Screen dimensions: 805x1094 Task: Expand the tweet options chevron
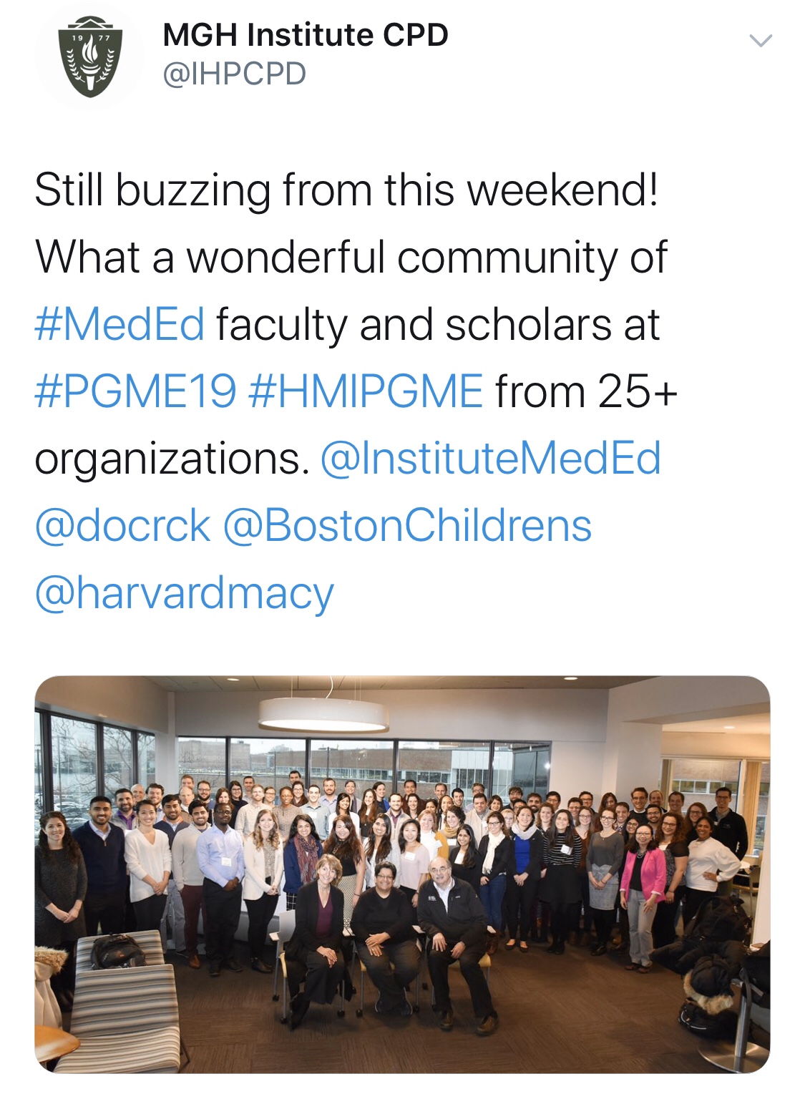pyautogui.click(x=760, y=41)
